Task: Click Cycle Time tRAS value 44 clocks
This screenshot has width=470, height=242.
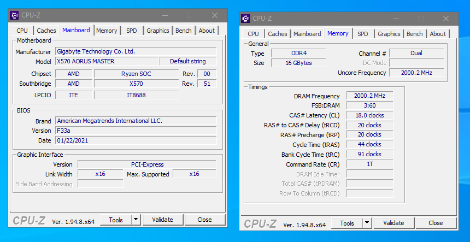Action: [369, 145]
